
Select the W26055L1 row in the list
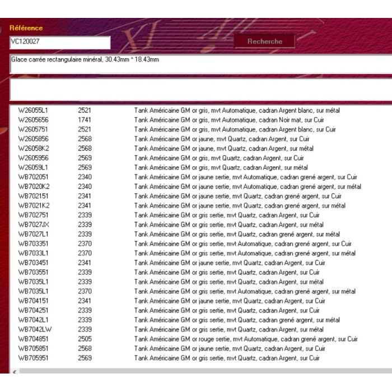coord(34,110)
